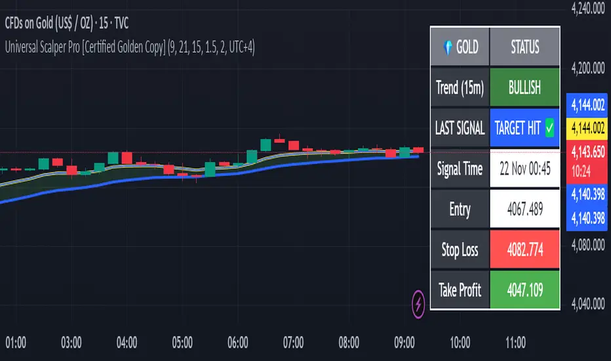Click the yellow 4,144.002 price label
611x361 pixels.
tap(587, 127)
